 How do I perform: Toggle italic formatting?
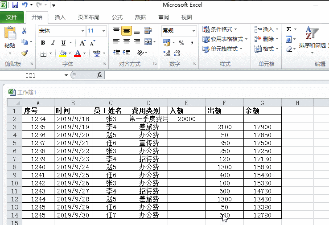53,43
